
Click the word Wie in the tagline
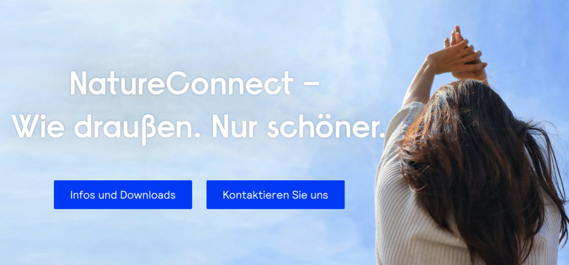coord(38,128)
